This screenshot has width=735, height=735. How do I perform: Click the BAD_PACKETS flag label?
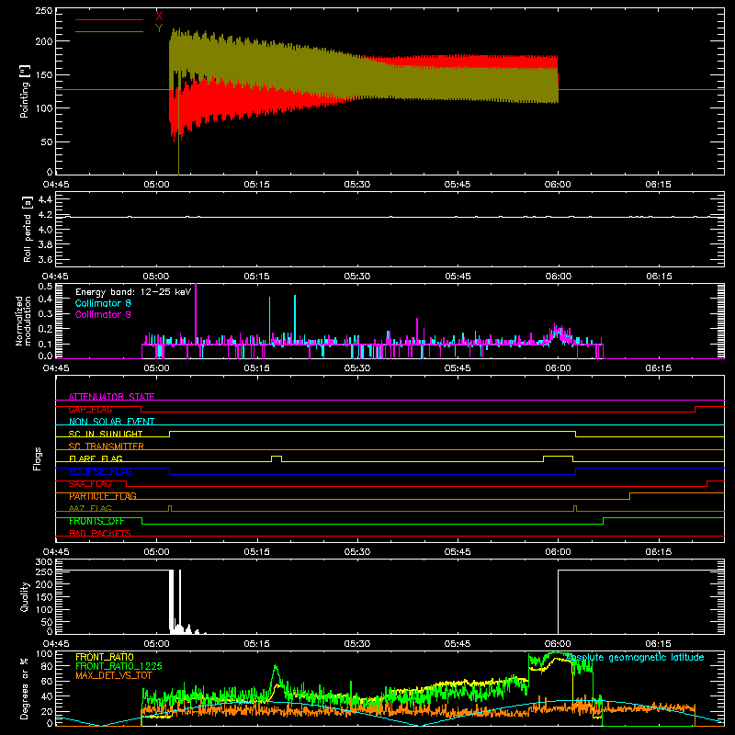coord(100,534)
